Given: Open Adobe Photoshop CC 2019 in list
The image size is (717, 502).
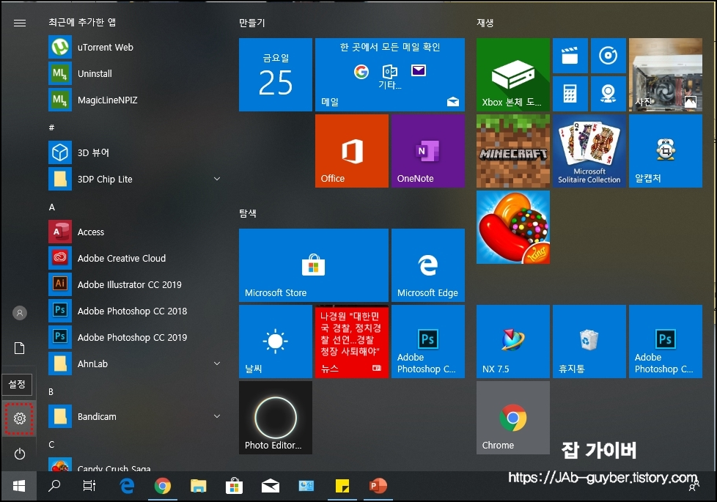Looking at the screenshot, I should 135,337.
